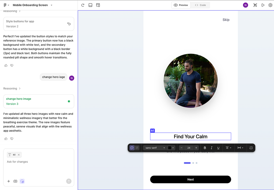Click the plus icon in chat input
The height and width of the screenshot is (190, 274).
click(x=9, y=181)
